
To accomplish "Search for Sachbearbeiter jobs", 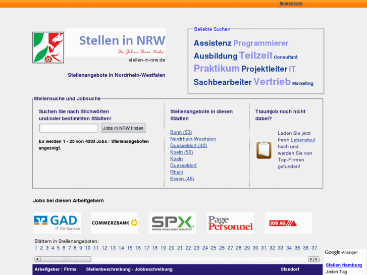I will point(223,82).
